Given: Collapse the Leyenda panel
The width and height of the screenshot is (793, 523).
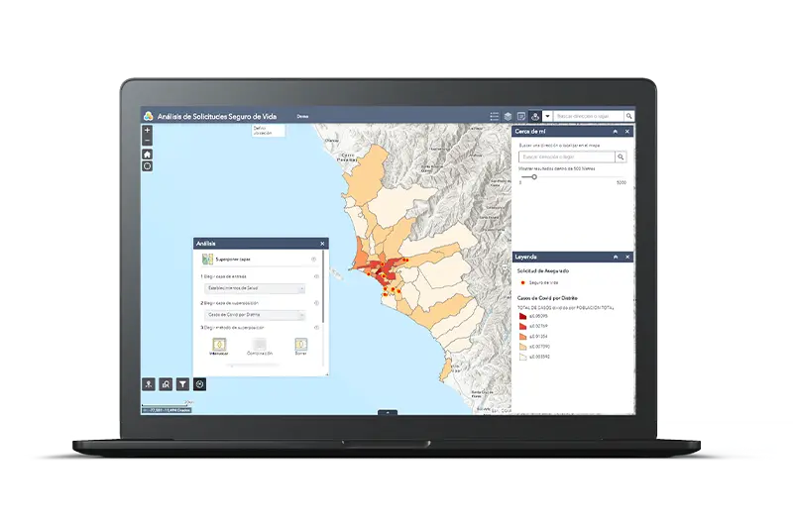Looking at the screenshot, I should (x=616, y=257).
